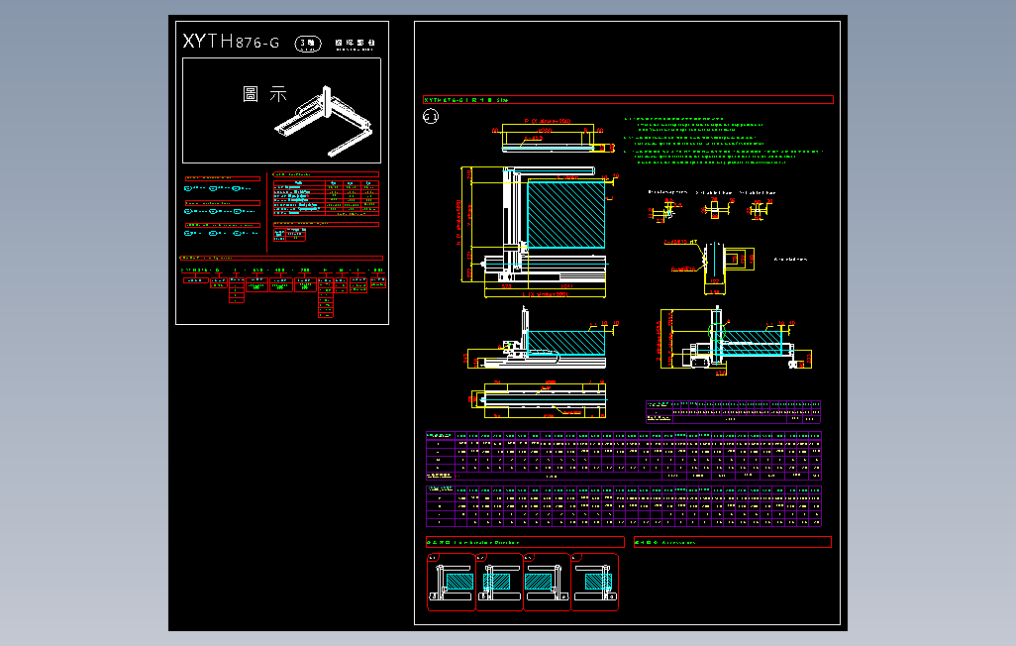The height and width of the screenshot is (646, 1016).
Task: Click the ordering-code heading bar in left sheet
Action: 281,258
